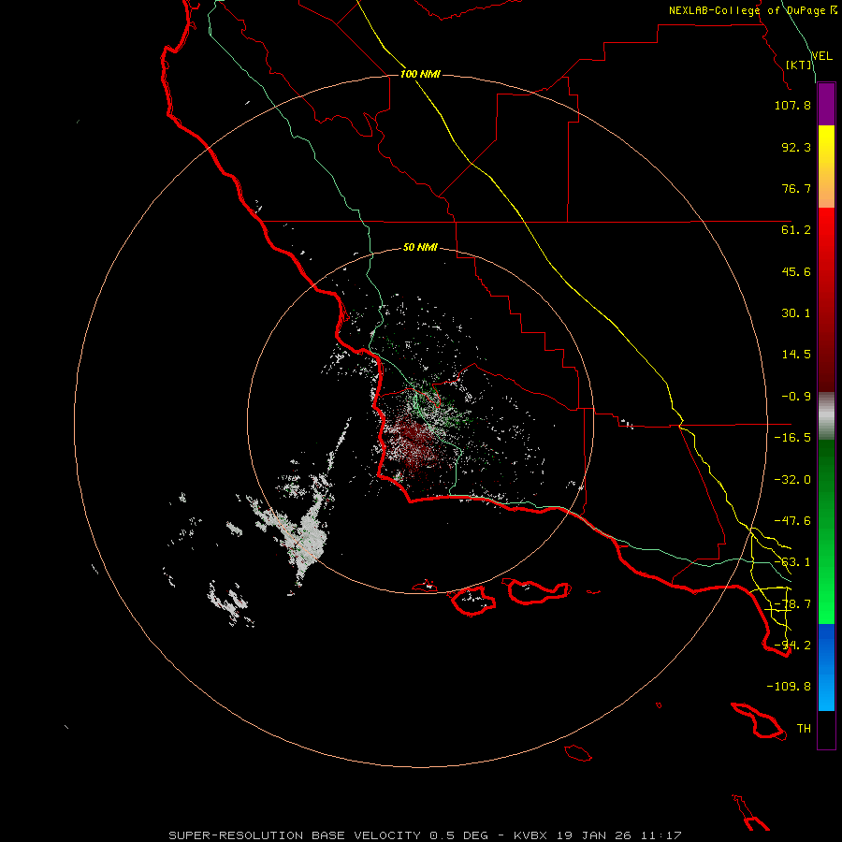
Task: Click the 61.2 velocity scale value
Action: pyautogui.click(x=796, y=230)
